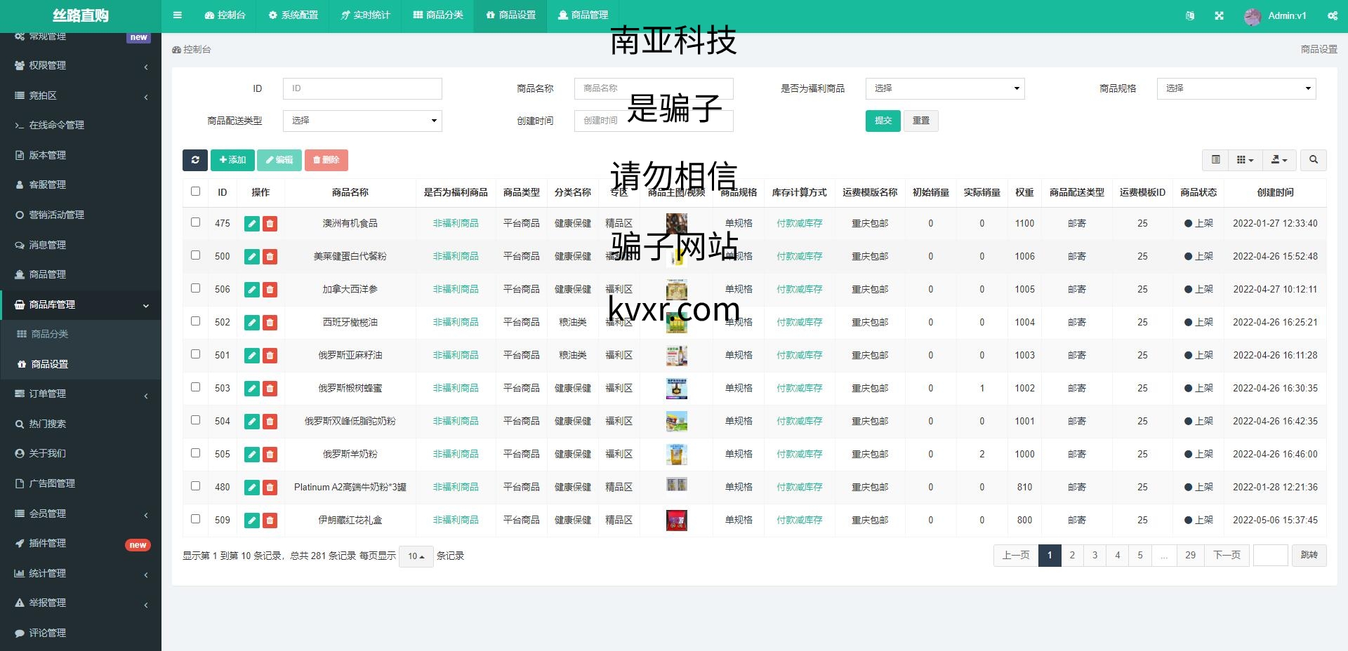Toggle sidebar with the hamburger icon
Screen dimensions: 1348x651
pyautogui.click(x=177, y=15)
